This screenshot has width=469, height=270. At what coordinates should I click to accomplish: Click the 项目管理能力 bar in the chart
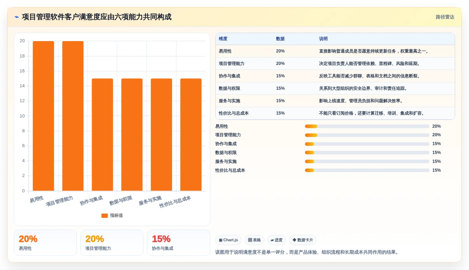click(73, 116)
